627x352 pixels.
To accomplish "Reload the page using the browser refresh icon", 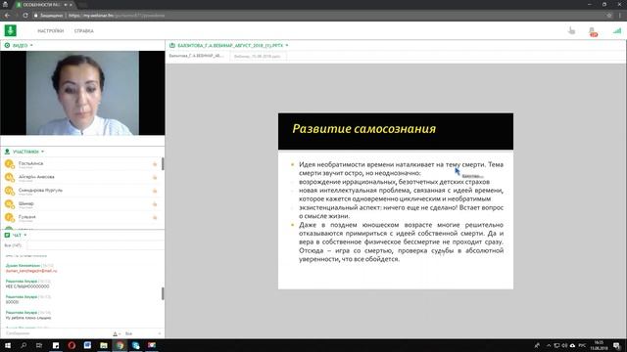I will coord(25,16).
